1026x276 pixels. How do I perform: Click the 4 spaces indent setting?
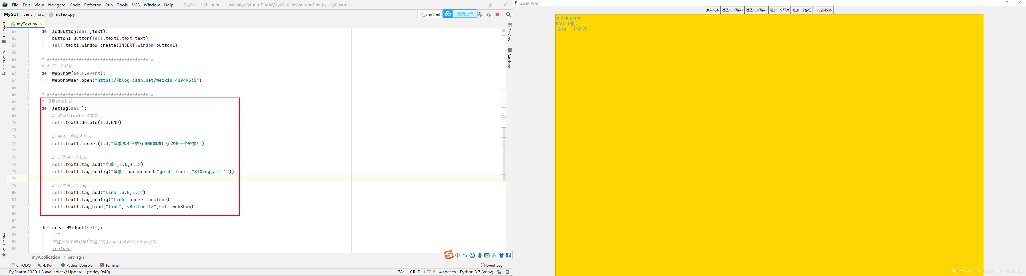coord(447,272)
